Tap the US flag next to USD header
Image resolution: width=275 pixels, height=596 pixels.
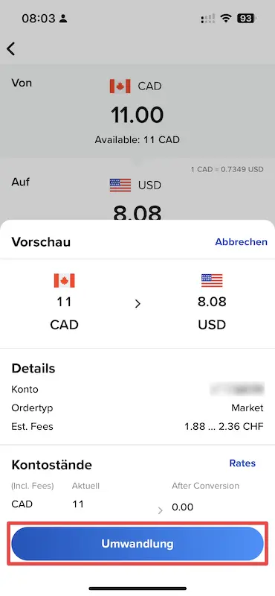click(120, 185)
